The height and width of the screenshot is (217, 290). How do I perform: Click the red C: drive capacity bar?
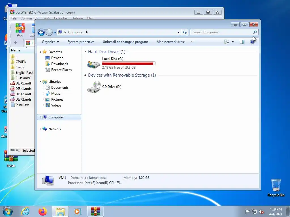129,63
